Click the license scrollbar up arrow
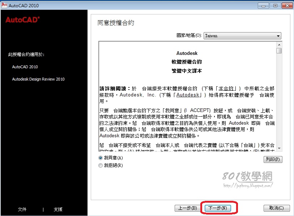The image size is (294, 216). (279, 45)
